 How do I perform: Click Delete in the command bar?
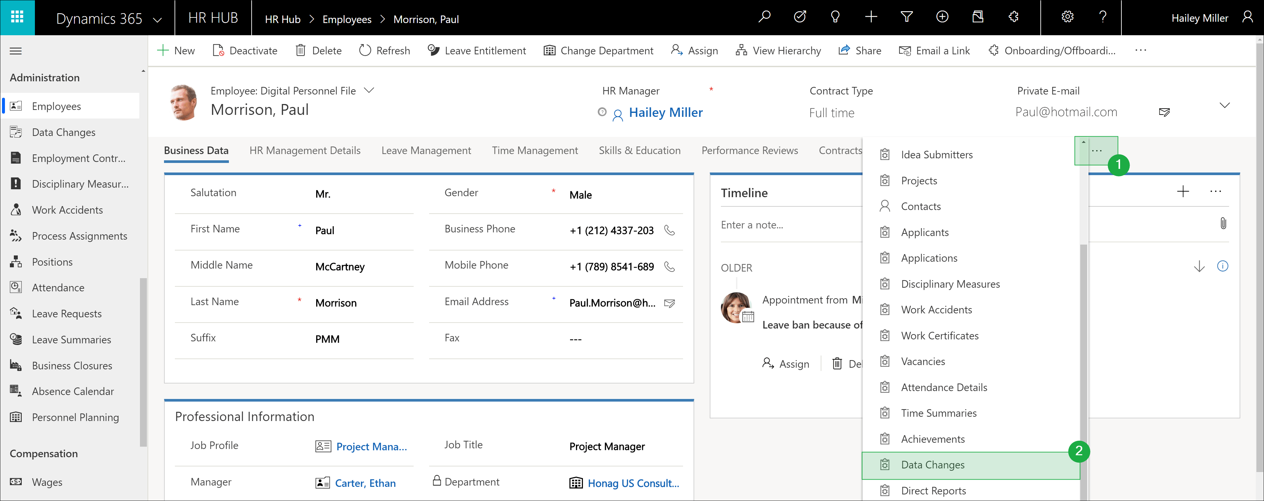tap(318, 50)
